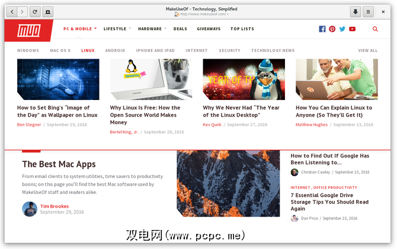This screenshot has height=249, width=397.
Task: Open the YouTube social icon
Action: (x=352, y=29)
